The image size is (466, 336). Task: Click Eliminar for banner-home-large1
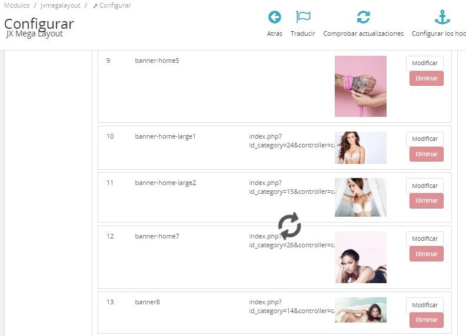pyautogui.click(x=426, y=154)
